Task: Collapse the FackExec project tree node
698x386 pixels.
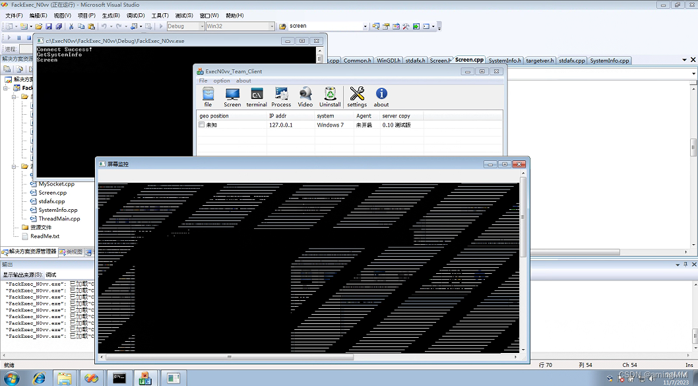Action: [x=6, y=88]
